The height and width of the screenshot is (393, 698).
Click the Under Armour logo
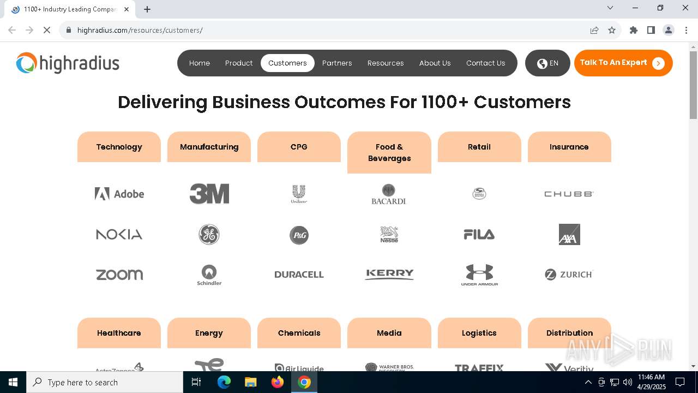(x=479, y=275)
